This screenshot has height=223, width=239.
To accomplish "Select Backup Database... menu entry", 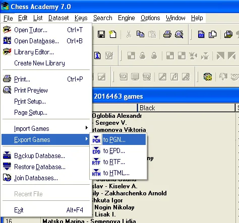I will tap(46, 156).
